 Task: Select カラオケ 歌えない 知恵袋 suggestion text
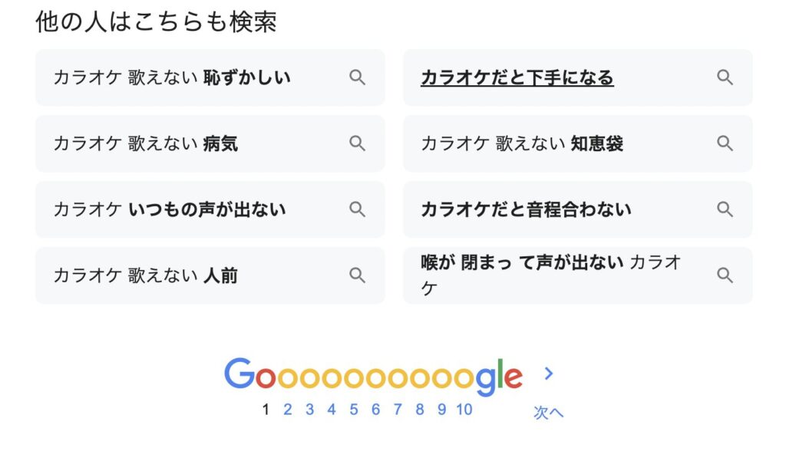522,144
